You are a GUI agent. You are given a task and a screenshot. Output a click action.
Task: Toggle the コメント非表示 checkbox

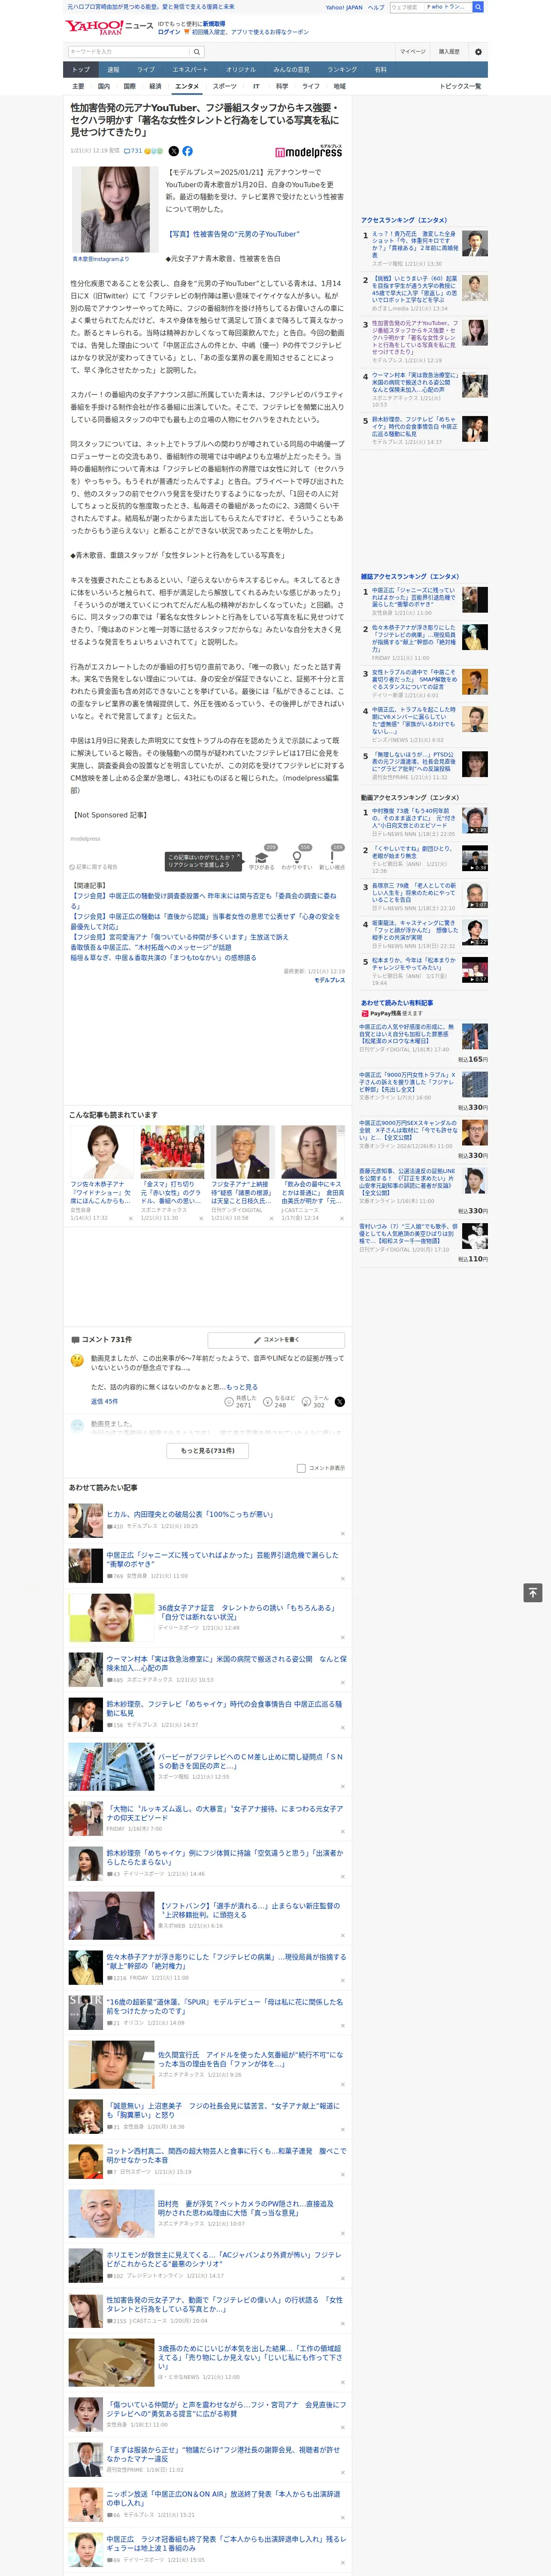point(301,1468)
